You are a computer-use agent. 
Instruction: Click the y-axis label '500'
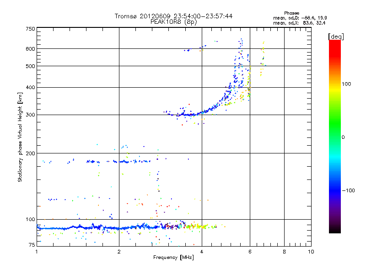[x=30, y=66]
